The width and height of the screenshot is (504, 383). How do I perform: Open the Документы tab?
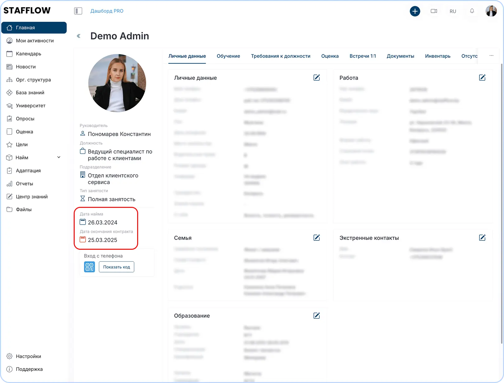pyautogui.click(x=400, y=56)
